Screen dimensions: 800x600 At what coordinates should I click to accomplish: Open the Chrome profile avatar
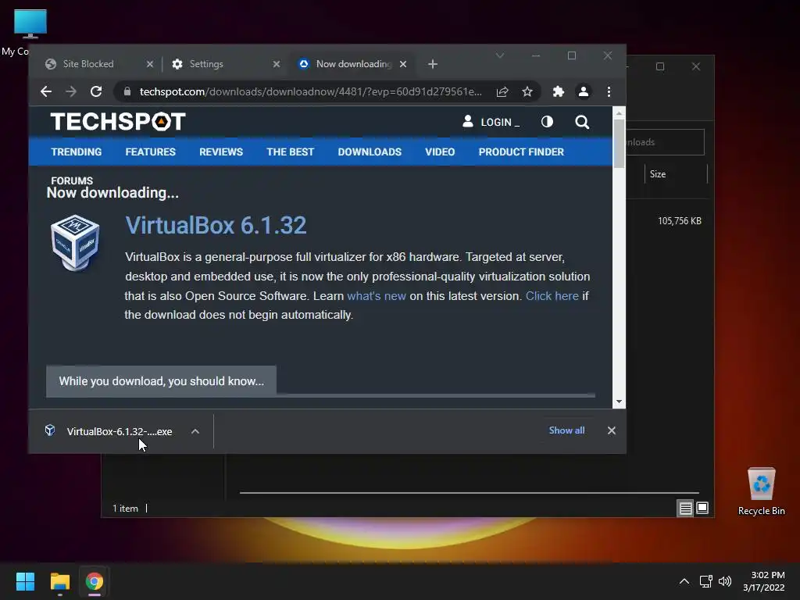pyautogui.click(x=583, y=92)
